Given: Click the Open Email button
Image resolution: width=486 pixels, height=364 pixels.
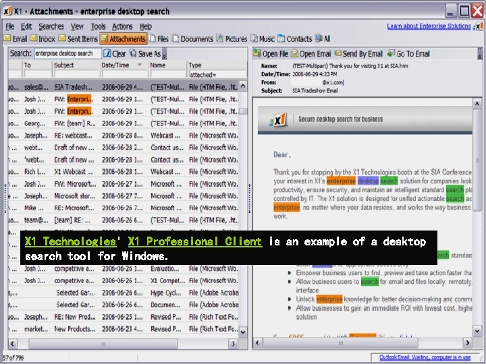Looking at the screenshot, I should point(311,53).
